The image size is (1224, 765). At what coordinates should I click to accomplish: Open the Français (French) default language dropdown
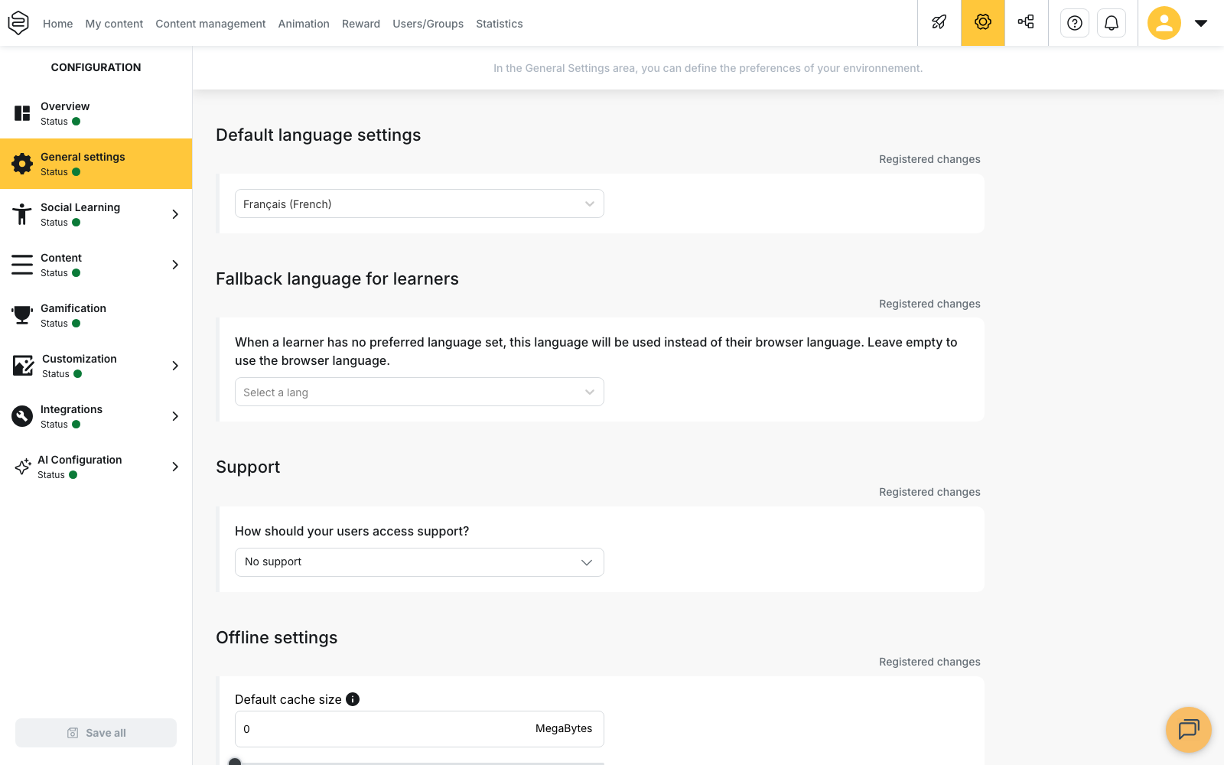pyautogui.click(x=419, y=203)
